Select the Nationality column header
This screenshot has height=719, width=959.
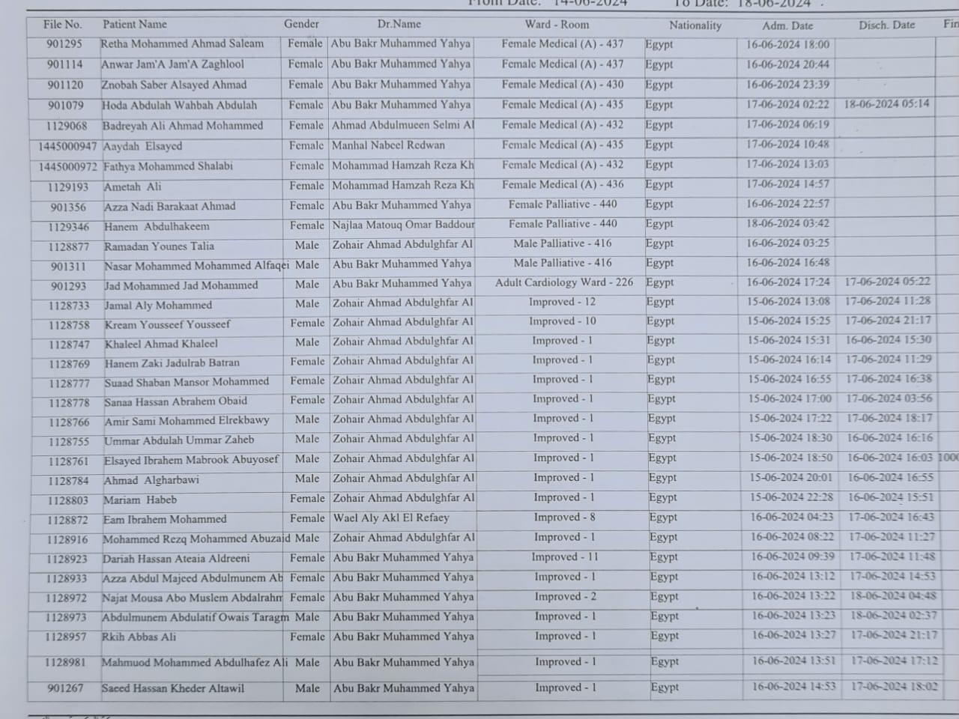click(695, 25)
